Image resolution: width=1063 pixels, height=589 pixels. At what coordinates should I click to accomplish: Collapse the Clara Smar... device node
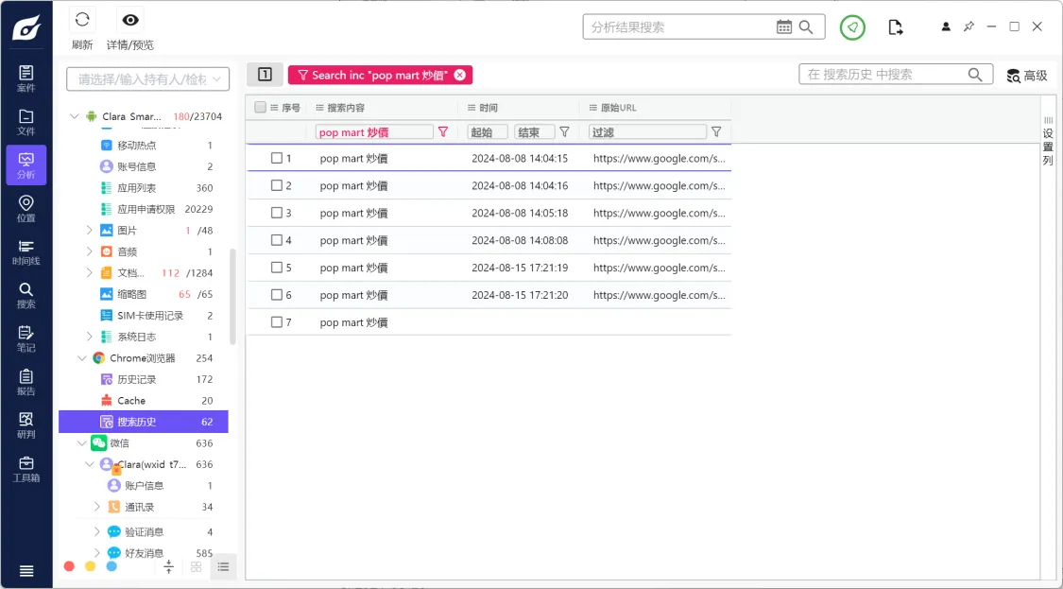pos(75,116)
